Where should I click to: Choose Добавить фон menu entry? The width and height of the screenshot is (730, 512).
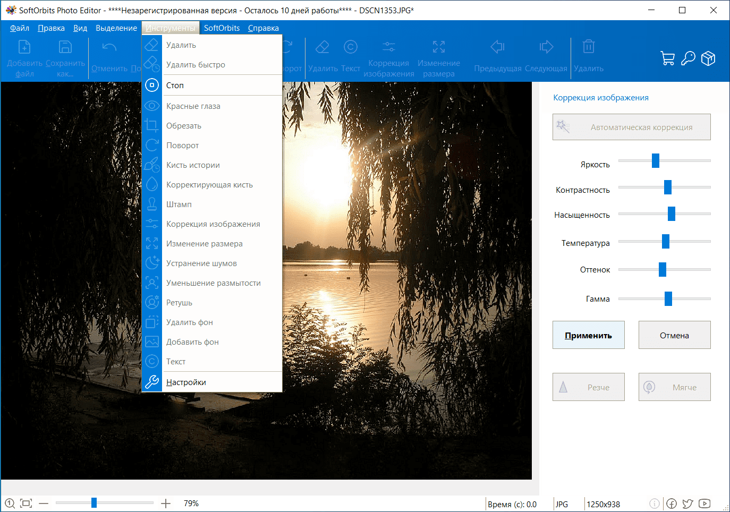[212, 342]
